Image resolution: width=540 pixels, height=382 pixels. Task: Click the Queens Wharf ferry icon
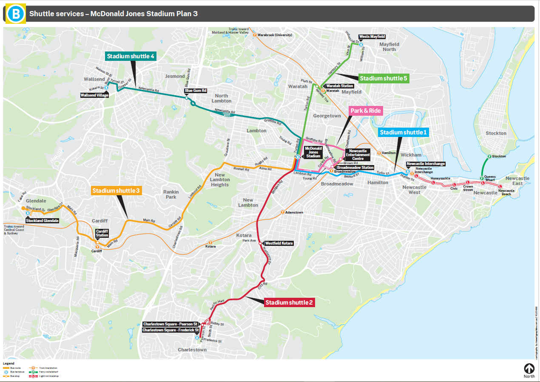(x=482, y=178)
